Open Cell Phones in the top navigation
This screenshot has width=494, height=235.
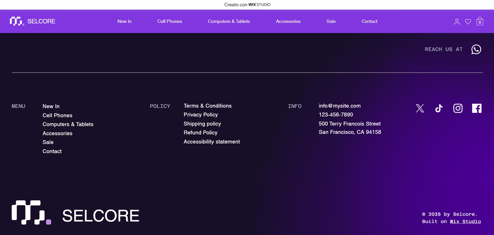170,21
